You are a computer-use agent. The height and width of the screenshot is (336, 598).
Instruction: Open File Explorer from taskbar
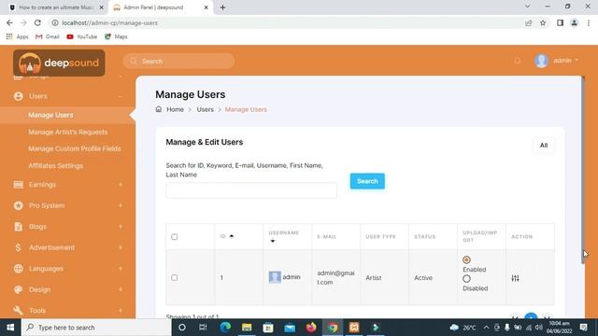(247, 328)
